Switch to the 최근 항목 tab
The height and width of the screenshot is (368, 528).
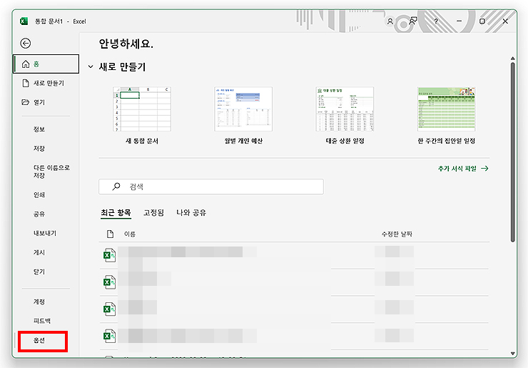pos(116,212)
